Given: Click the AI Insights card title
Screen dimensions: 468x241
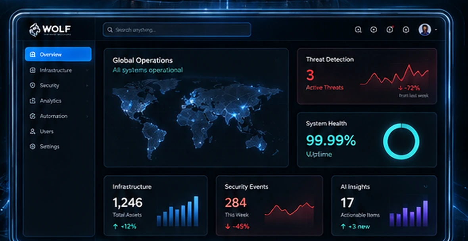Looking at the screenshot, I should (355, 187).
